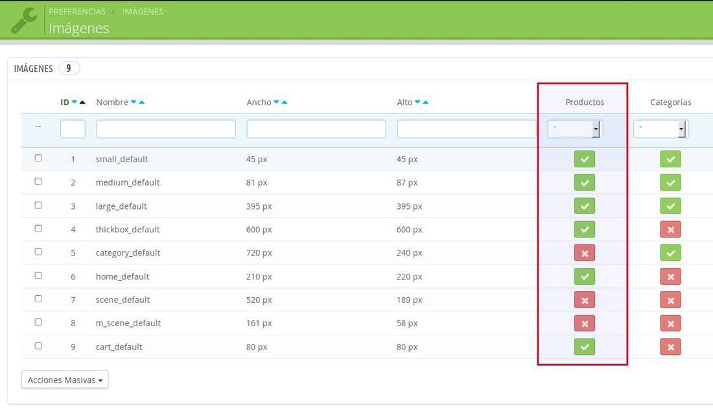Toggle Productos status for home_default

[x=584, y=276]
